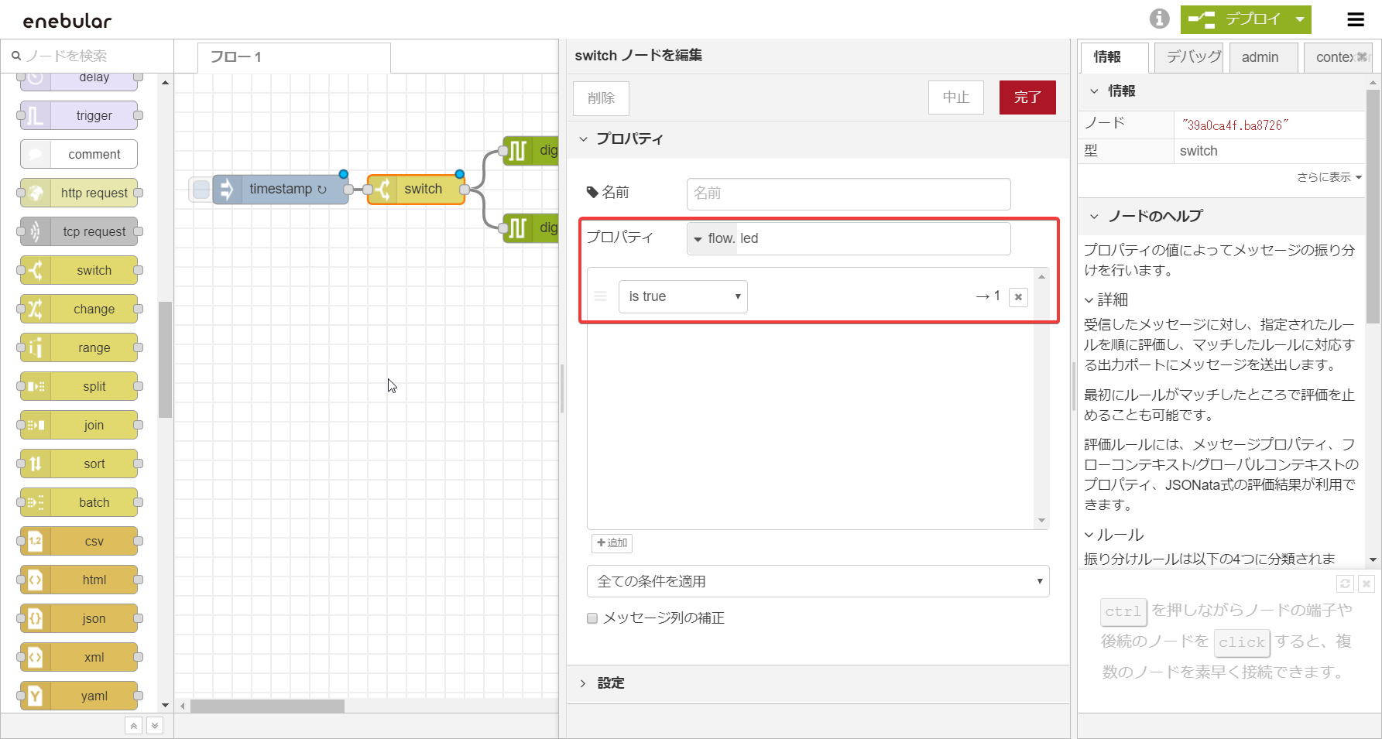Open the hamburger menu in the top right

1356,19
